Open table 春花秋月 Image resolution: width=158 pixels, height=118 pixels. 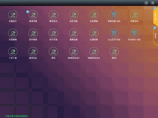(x=53, y=15)
